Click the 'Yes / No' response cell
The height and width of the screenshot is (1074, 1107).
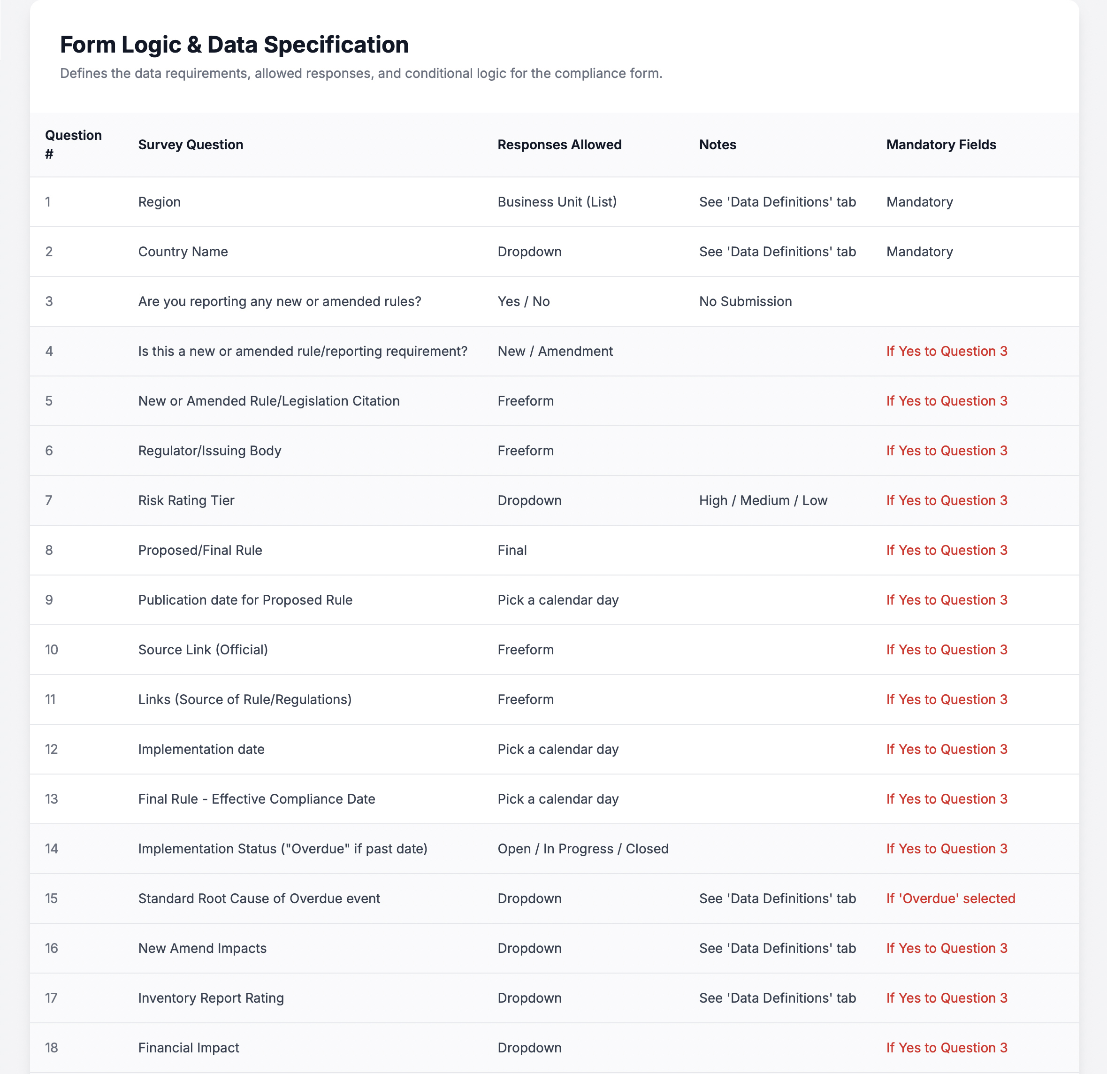[524, 301]
